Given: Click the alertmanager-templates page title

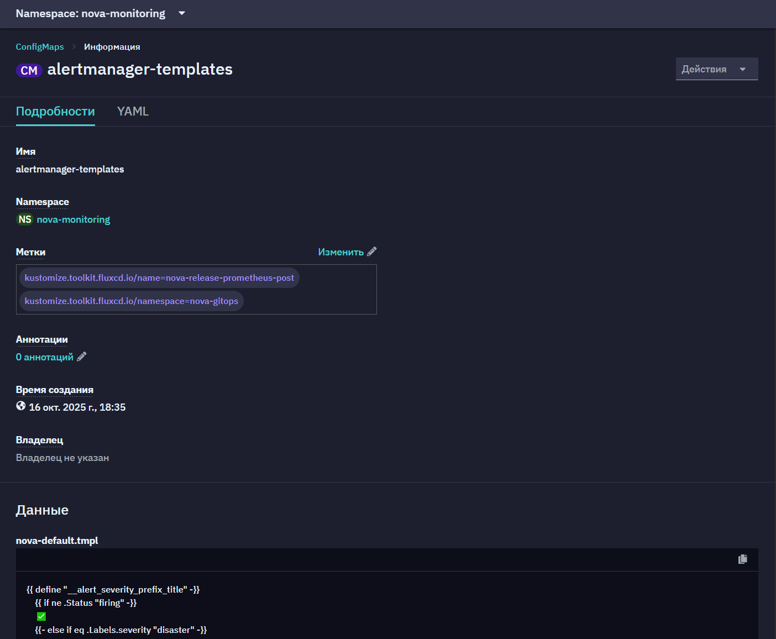Looking at the screenshot, I should [140, 70].
